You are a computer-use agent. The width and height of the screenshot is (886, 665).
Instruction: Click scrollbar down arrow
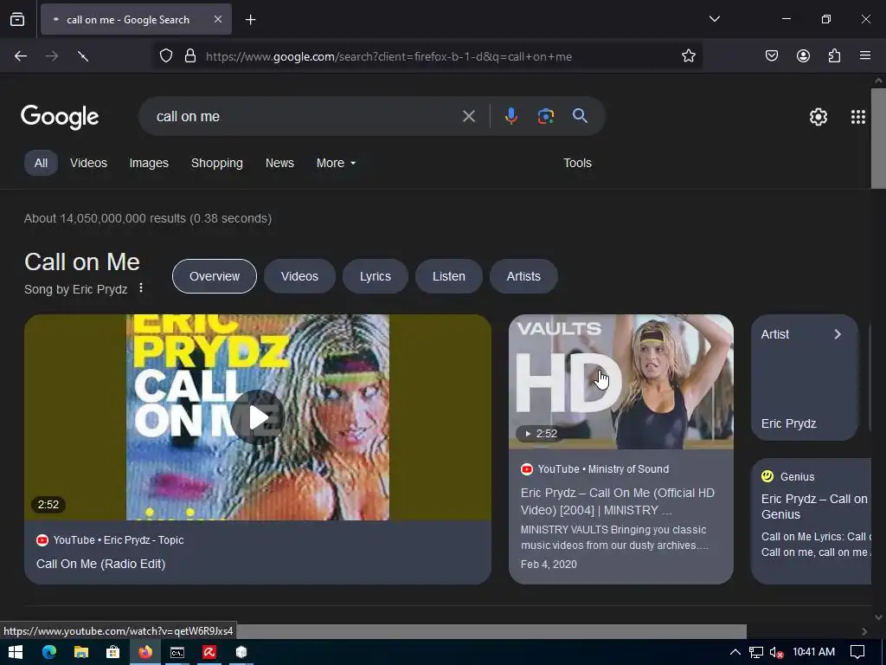pyautogui.click(x=878, y=617)
